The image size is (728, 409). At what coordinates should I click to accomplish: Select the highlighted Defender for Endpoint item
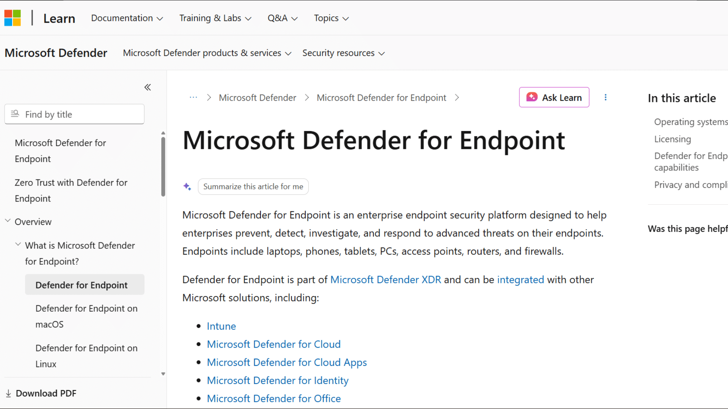pyautogui.click(x=85, y=285)
